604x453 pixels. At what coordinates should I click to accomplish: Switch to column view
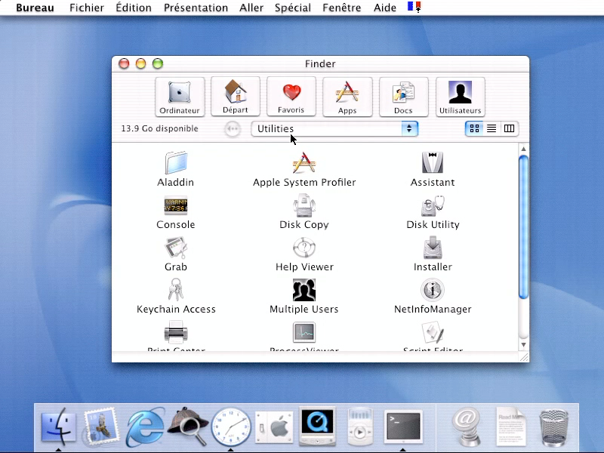(x=509, y=128)
